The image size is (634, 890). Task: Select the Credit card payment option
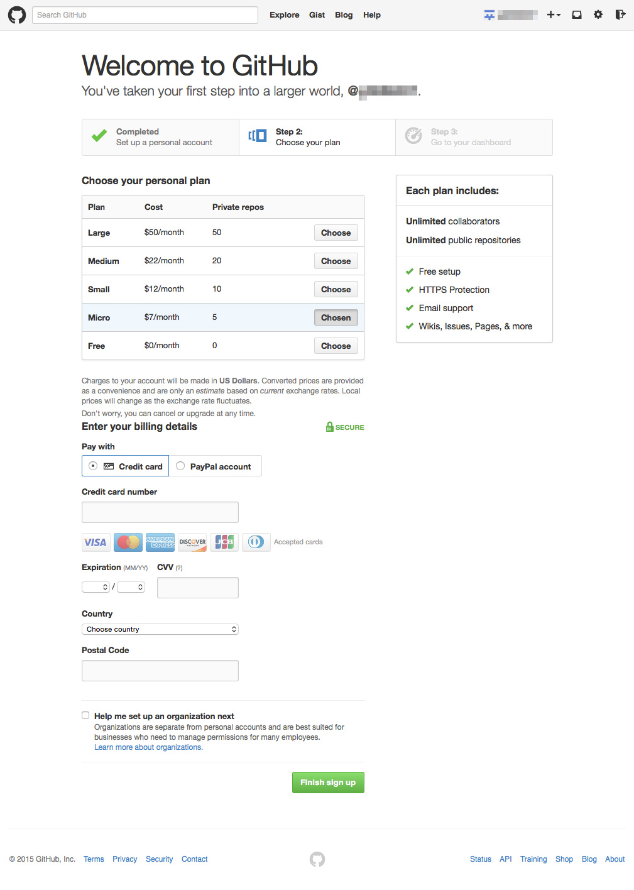(x=93, y=466)
